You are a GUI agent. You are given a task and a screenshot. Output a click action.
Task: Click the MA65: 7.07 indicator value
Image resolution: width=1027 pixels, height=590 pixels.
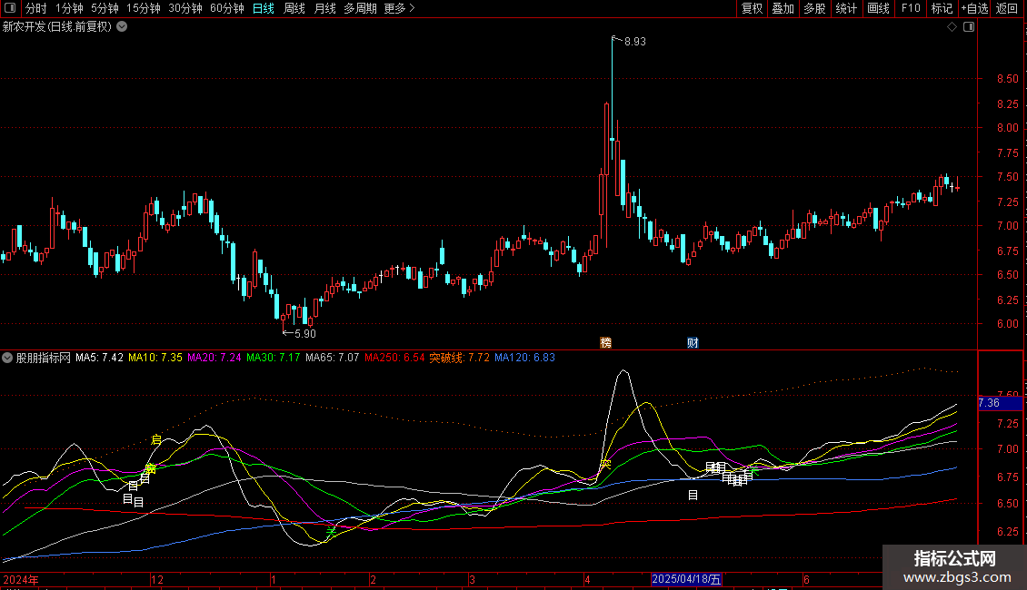(332, 358)
